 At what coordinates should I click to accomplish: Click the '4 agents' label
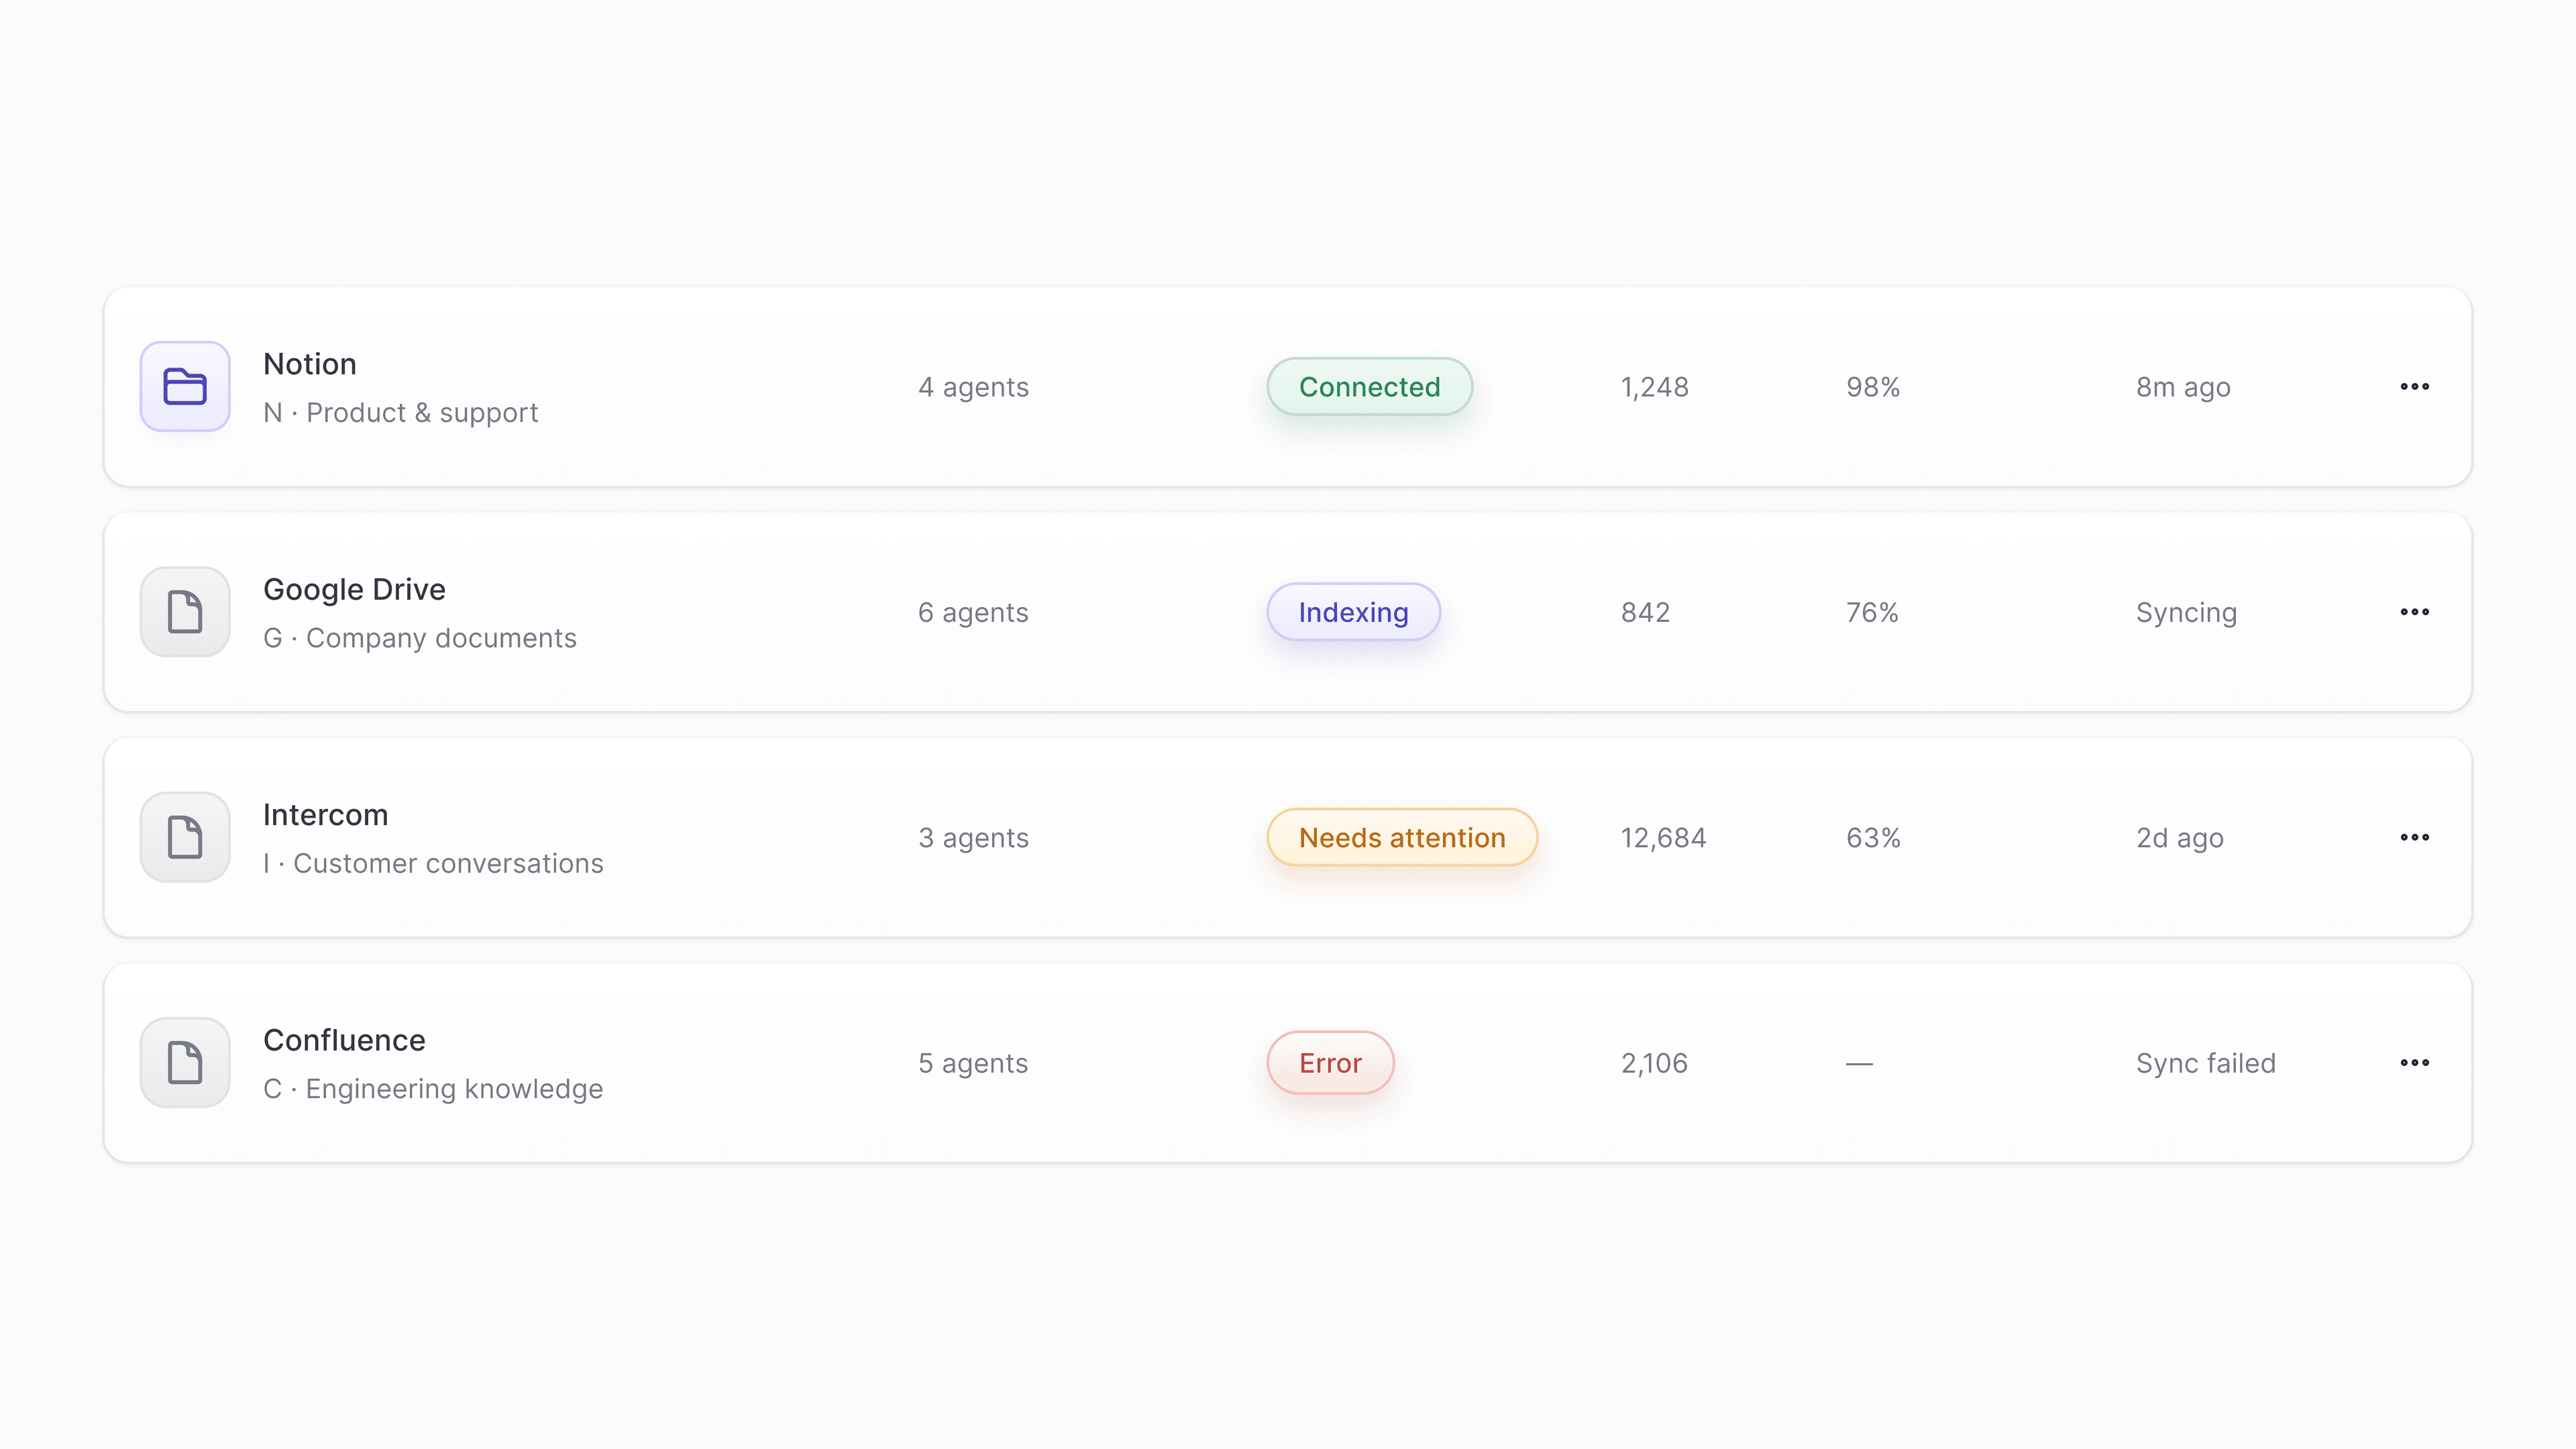click(x=973, y=387)
